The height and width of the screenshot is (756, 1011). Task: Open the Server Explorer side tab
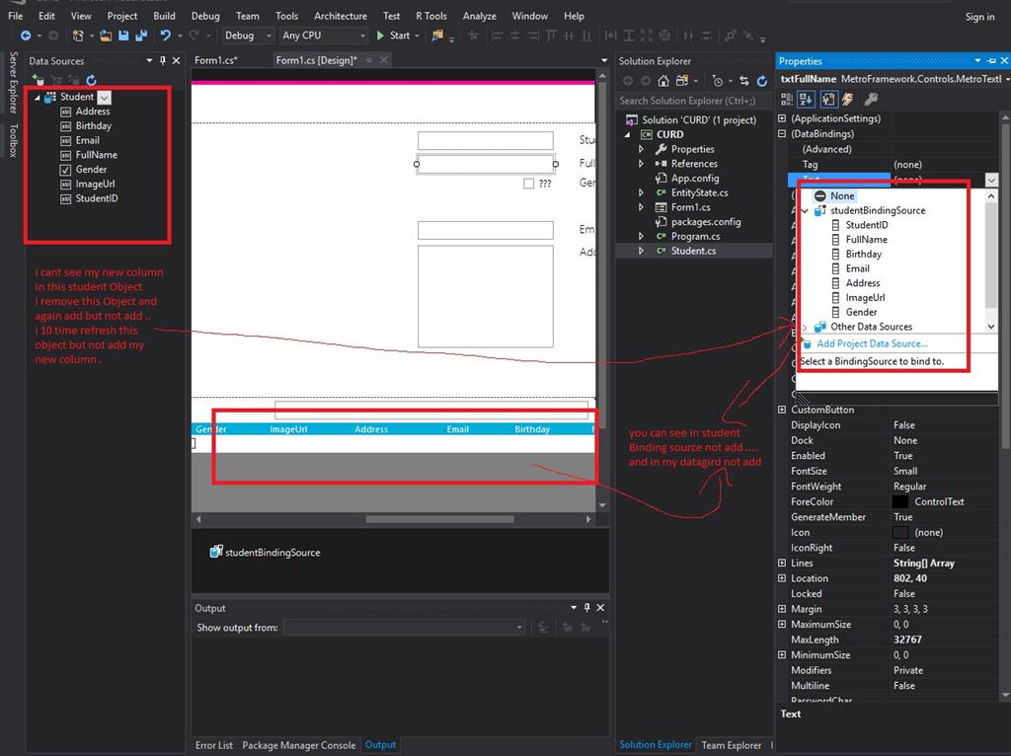point(13,83)
